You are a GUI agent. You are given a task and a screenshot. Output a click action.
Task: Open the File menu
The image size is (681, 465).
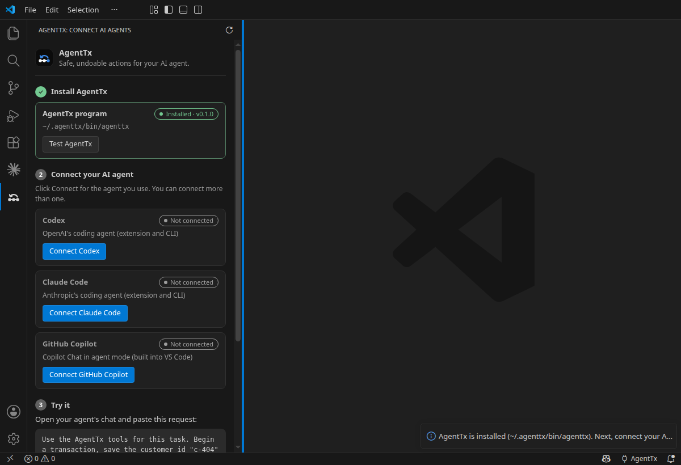click(x=30, y=10)
